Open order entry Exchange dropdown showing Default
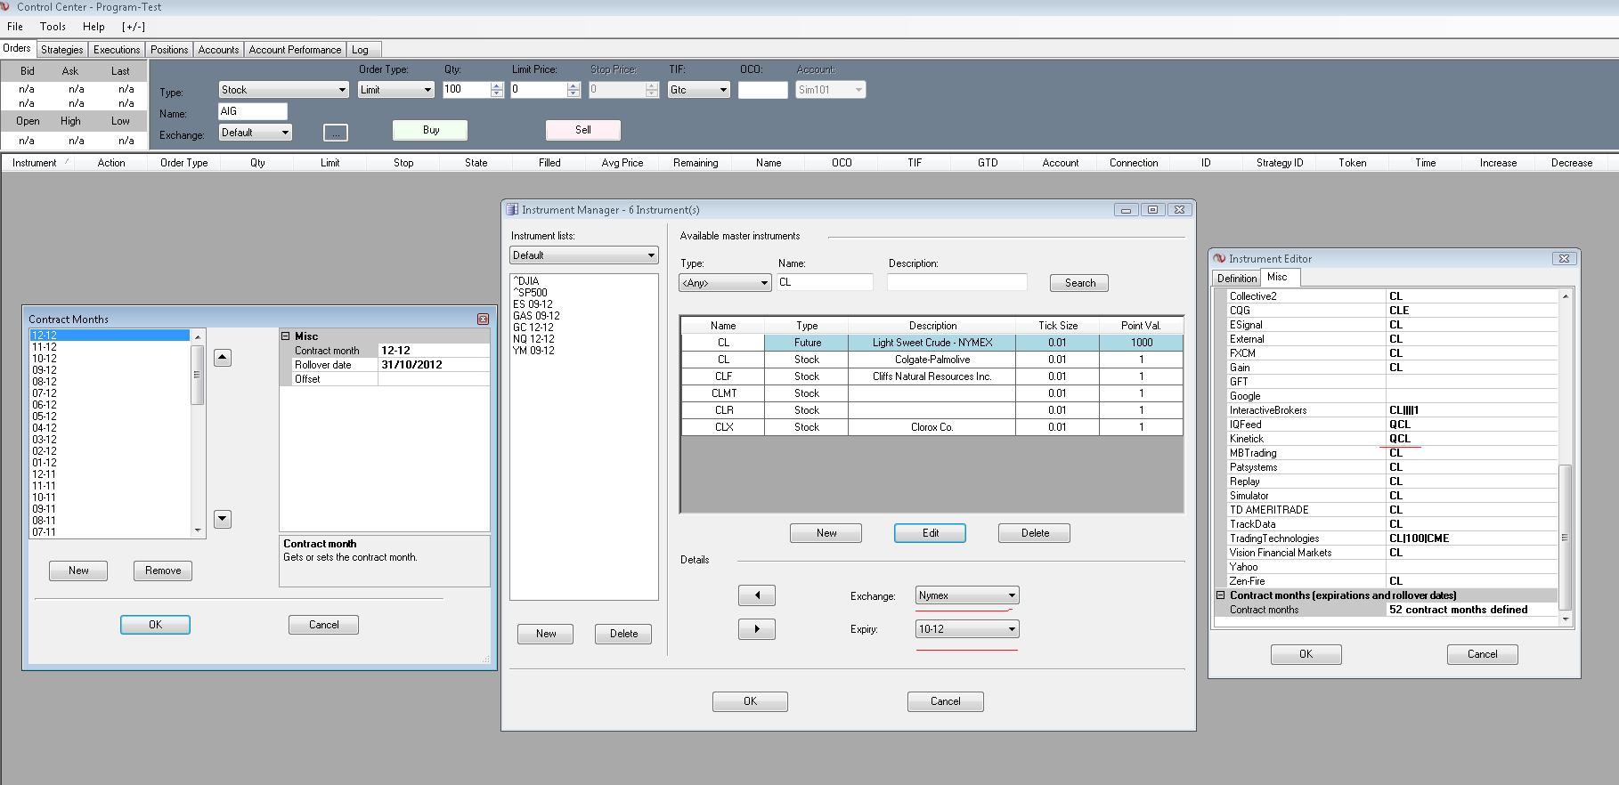This screenshot has height=785, width=1619. pyautogui.click(x=256, y=133)
